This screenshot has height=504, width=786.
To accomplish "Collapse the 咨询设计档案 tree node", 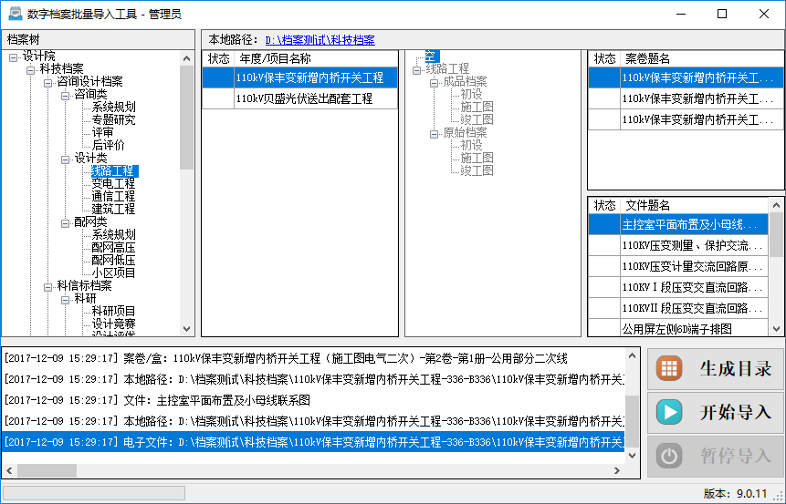I will [x=48, y=82].
